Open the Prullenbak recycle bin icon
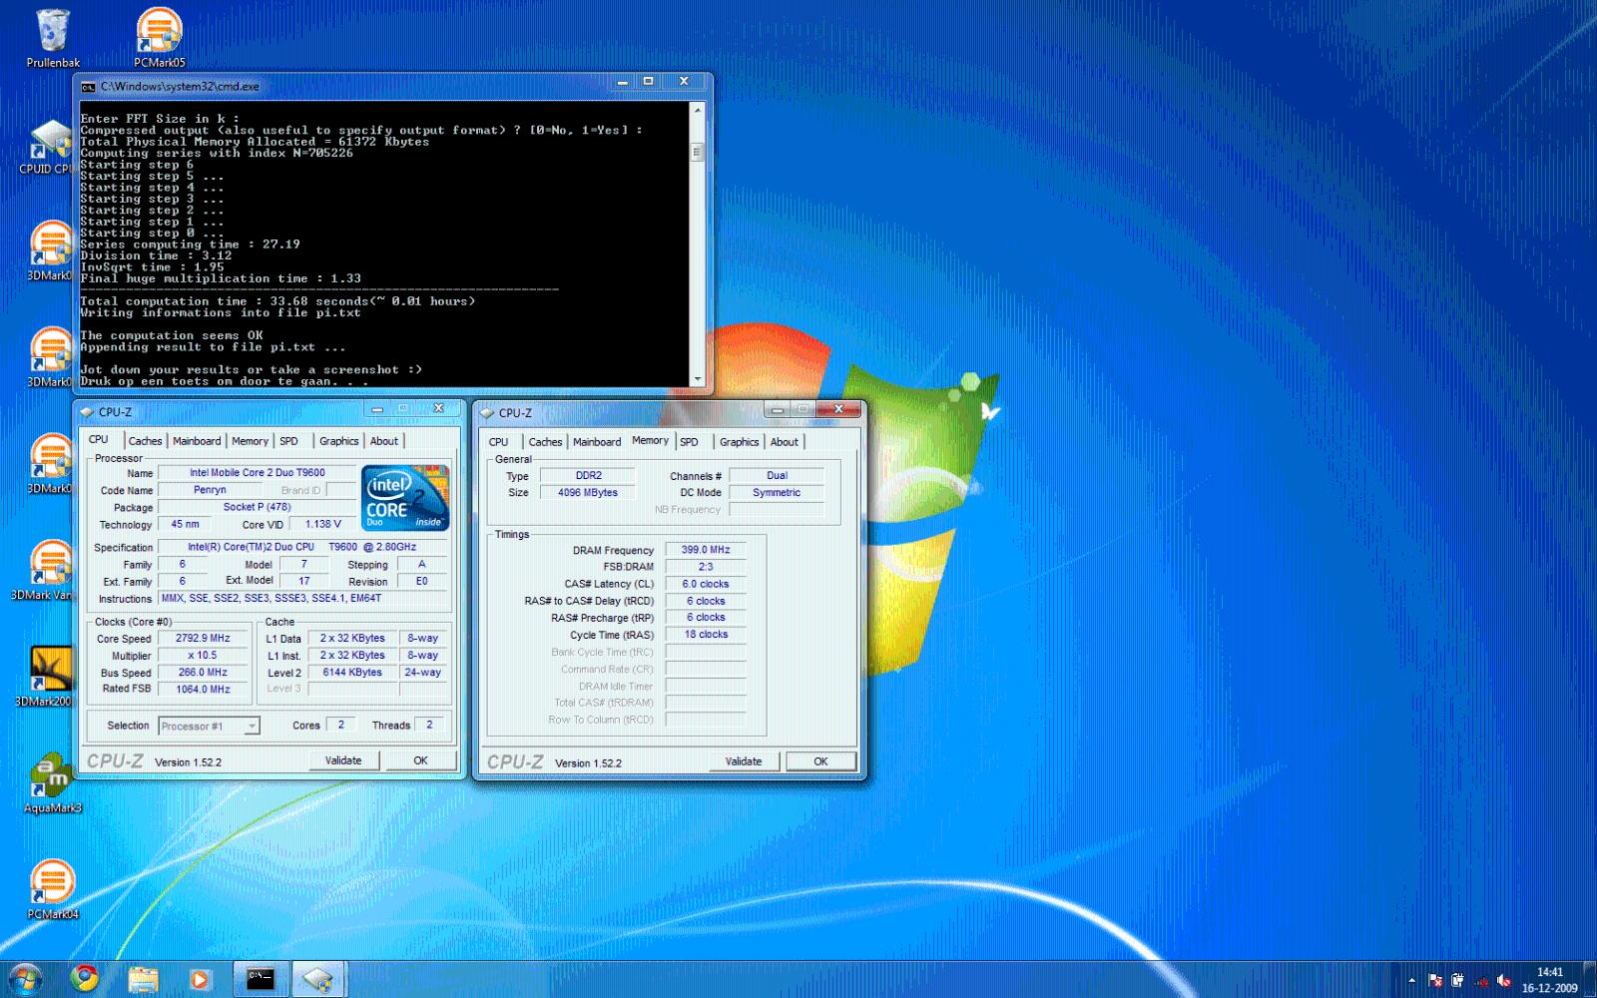 click(x=52, y=38)
